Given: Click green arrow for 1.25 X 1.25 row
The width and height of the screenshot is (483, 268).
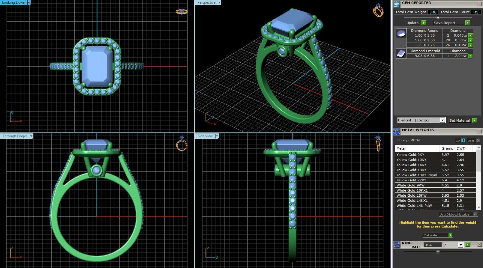Looking at the screenshot, I should coord(470,45).
